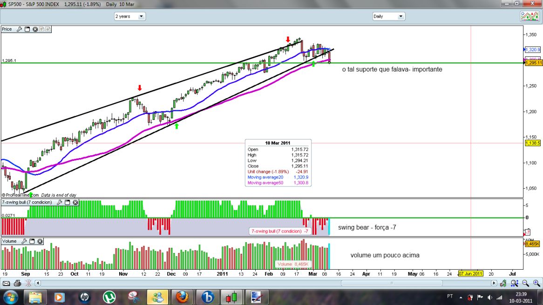Click Moving average50 in the data tooltip
543x305 pixels.
(265, 183)
